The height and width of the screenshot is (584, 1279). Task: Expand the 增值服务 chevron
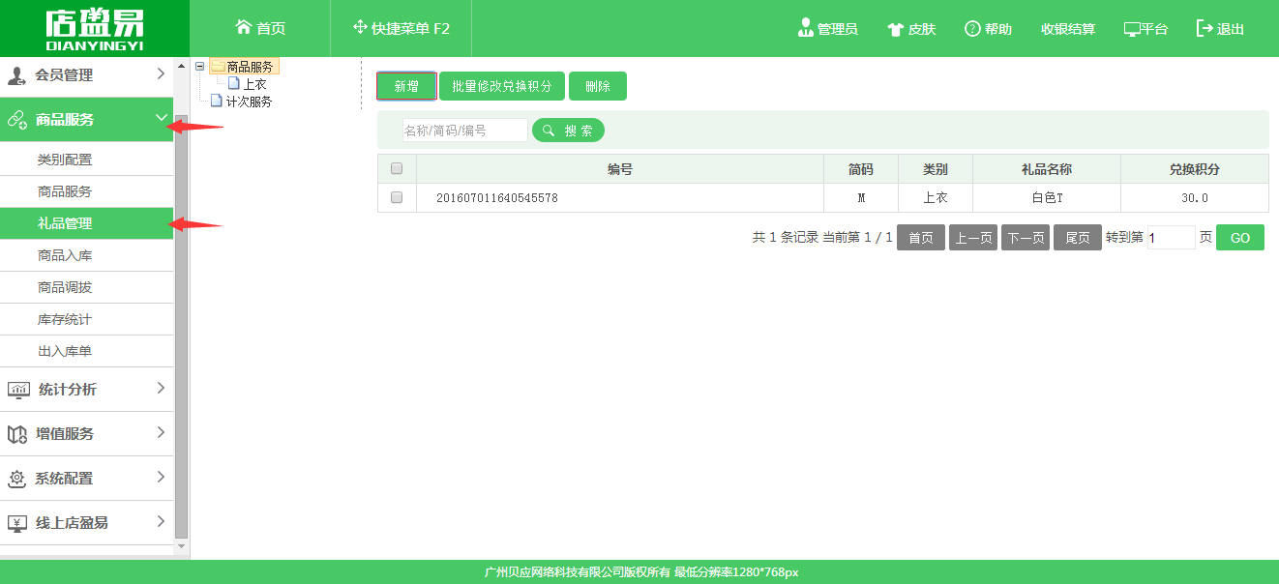(x=161, y=432)
